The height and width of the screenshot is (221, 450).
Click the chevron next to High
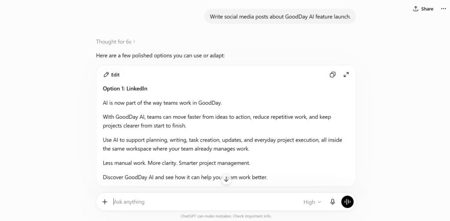pos(319,202)
